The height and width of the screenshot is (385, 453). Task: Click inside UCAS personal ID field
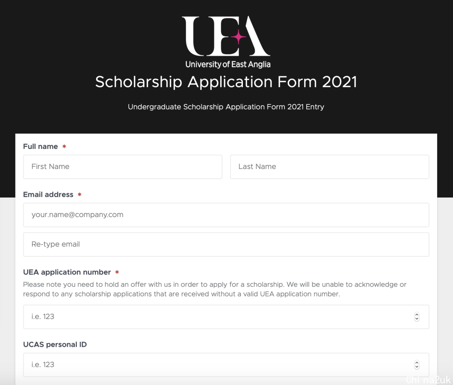tap(226, 365)
